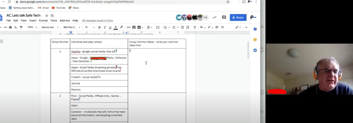Open the highlight color marker

121,27
